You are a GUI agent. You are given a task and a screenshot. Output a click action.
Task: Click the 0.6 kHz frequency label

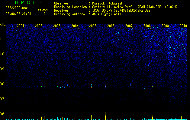pyautogui.click(x=3, y=114)
